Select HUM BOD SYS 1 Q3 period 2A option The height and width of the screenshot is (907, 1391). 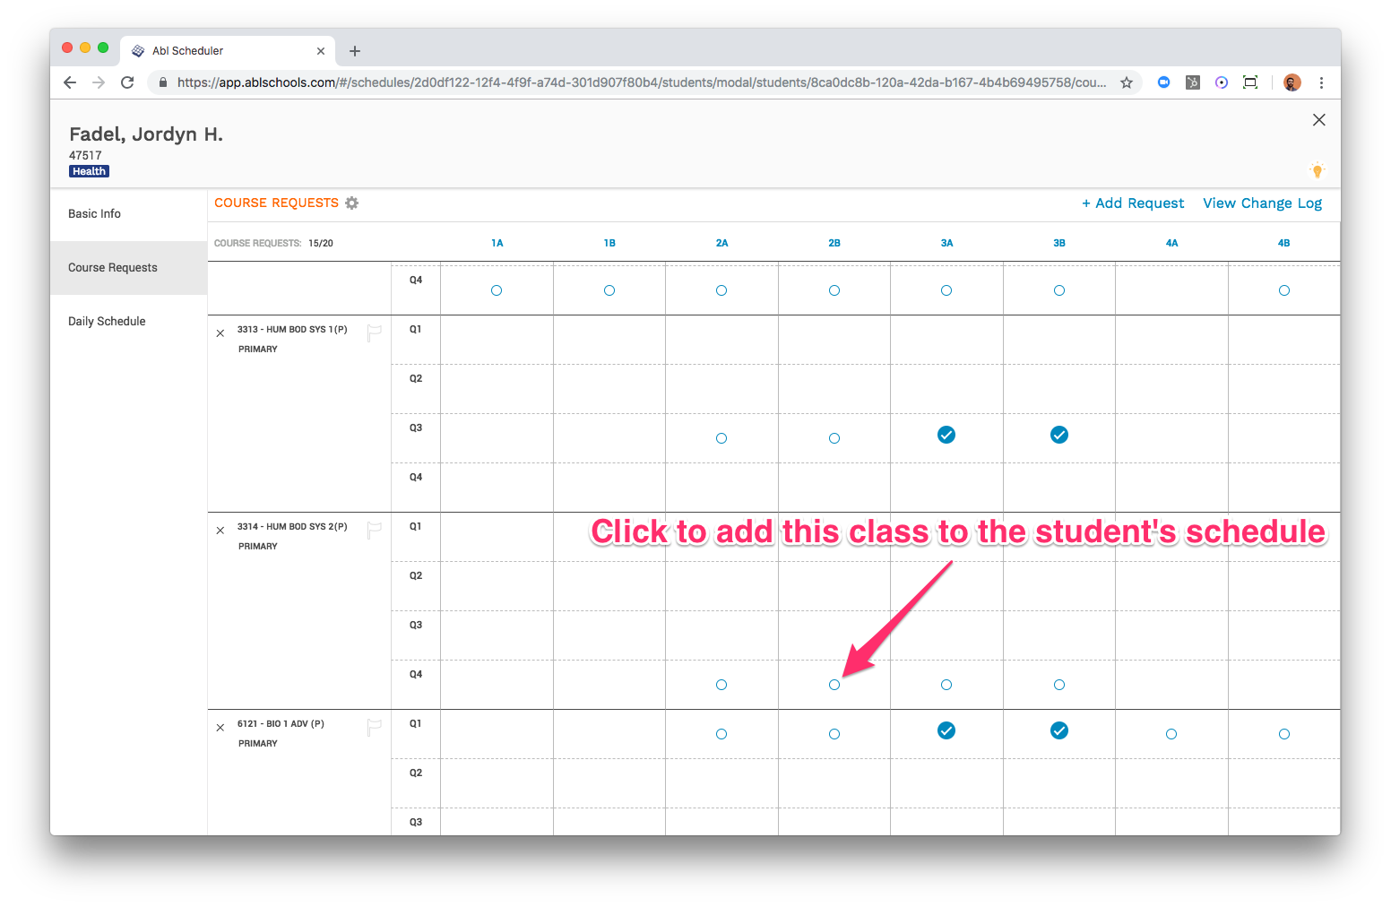coord(721,438)
